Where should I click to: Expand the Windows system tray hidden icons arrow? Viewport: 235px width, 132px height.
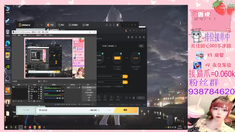click(x=166, y=127)
